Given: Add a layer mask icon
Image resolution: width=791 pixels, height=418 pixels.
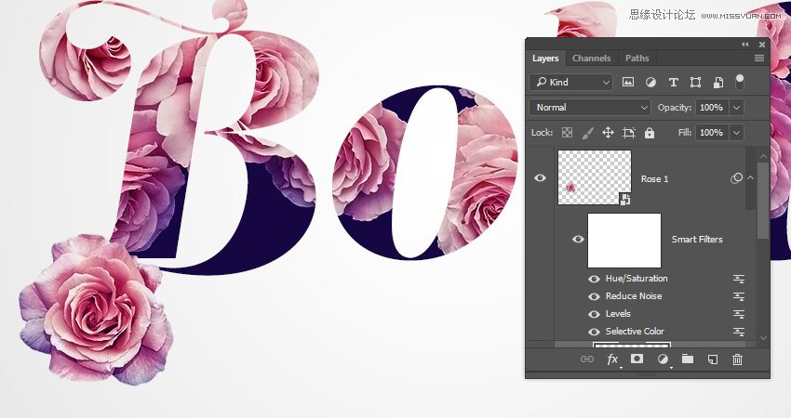Looking at the screenshot, I should pyautogui.click(x=637, y=359).
